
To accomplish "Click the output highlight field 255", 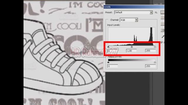I will (x=150, y=66).
